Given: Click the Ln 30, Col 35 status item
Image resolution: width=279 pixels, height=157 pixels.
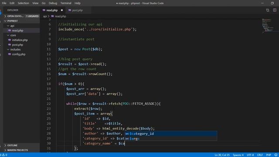Looking at the screenshot, I should tap(222, 155).
